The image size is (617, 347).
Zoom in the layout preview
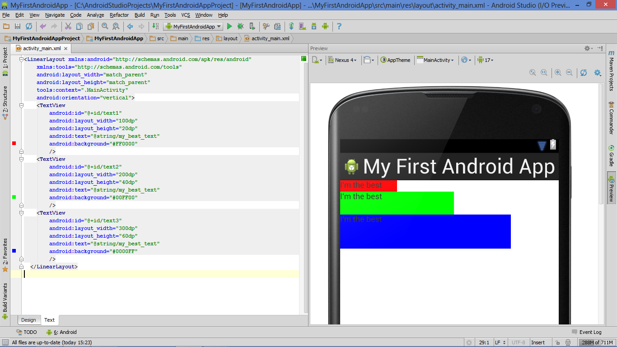(558, 73)
